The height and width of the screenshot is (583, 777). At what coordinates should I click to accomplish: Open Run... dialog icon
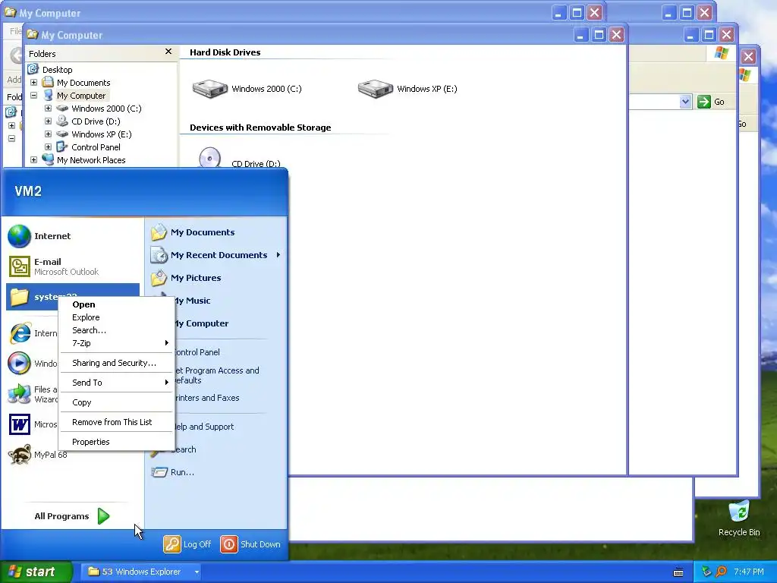point(159,472)
